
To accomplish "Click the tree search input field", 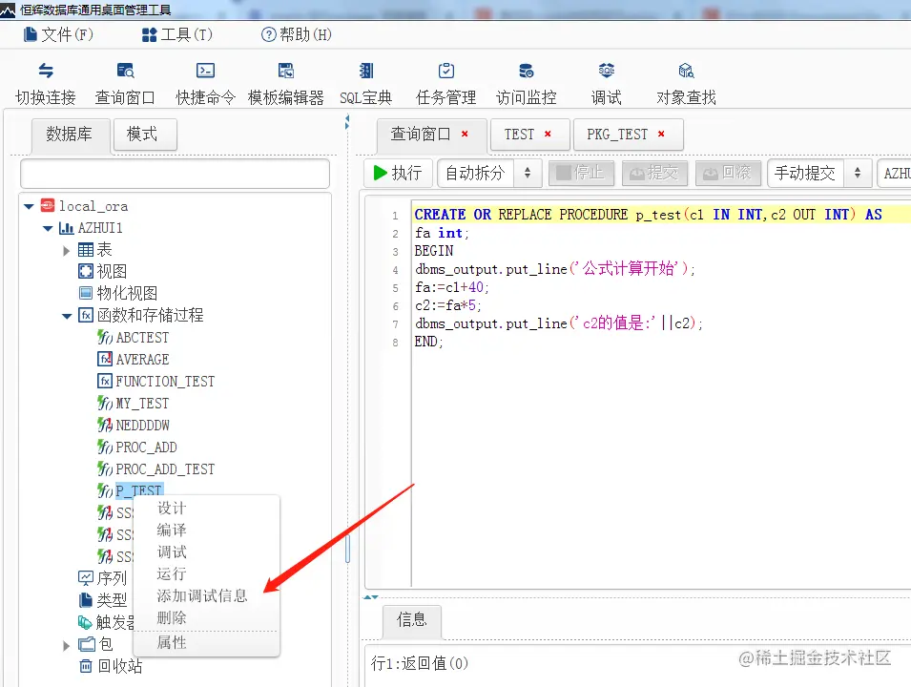I will 175,174.
